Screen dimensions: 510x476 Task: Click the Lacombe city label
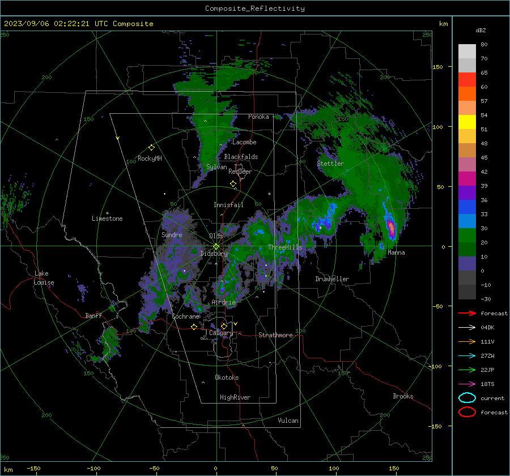[244, 142]
